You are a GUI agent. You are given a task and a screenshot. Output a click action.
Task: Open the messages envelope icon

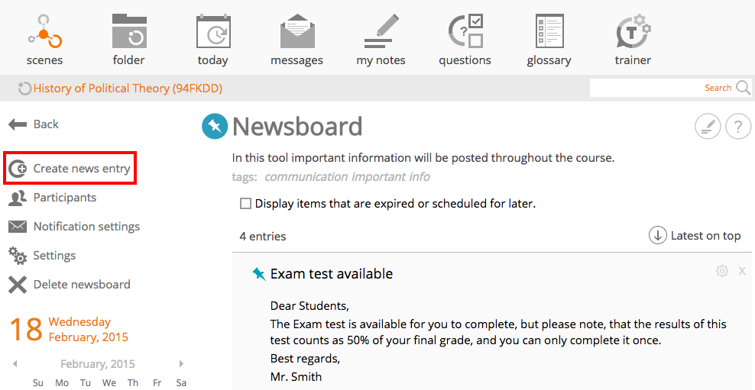point(297,31)
